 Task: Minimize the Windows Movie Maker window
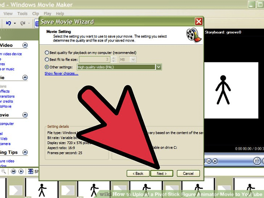[x=251, y=5]
